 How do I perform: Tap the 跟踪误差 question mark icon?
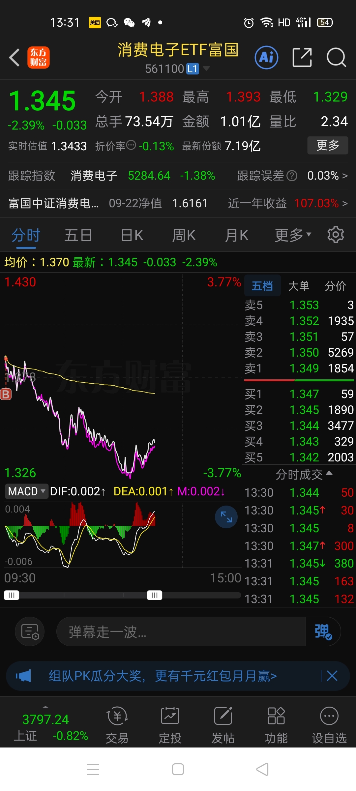pyautogui.click(x=292, y=176)
